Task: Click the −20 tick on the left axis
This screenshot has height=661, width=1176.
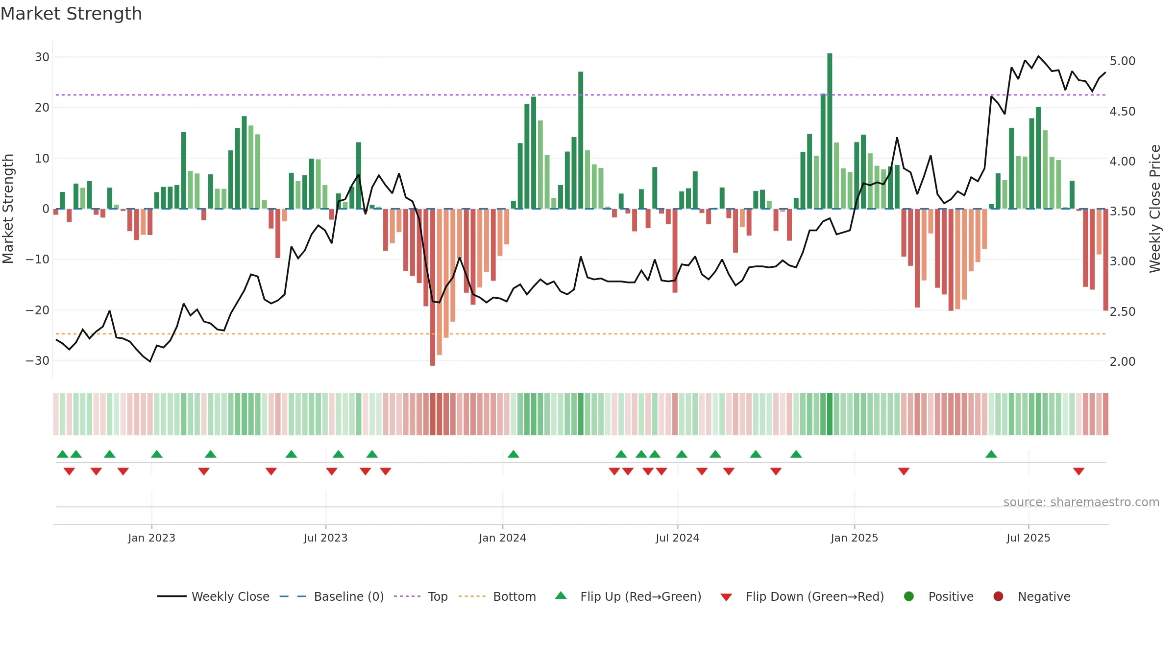Action: click(x=38, y=310)
